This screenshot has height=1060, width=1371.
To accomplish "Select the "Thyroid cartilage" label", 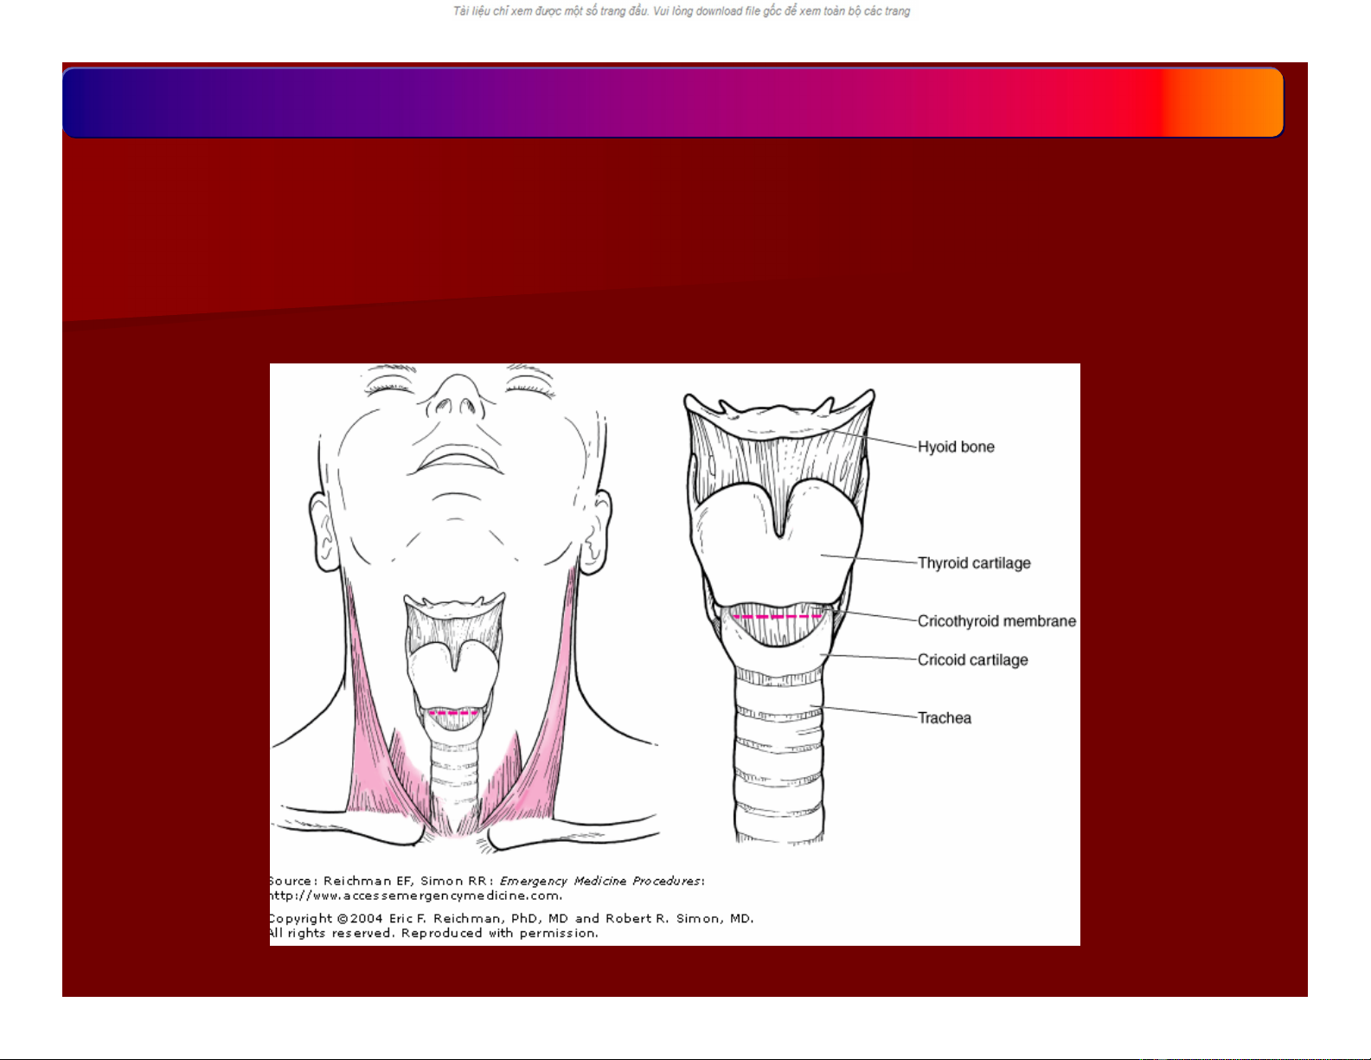I will coord(974,563).
